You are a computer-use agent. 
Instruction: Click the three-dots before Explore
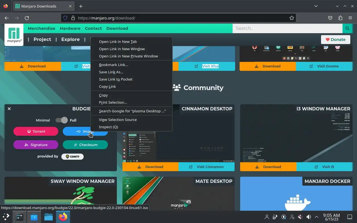click(x=56, y=40)
